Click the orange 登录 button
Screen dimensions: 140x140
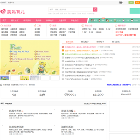137,2
